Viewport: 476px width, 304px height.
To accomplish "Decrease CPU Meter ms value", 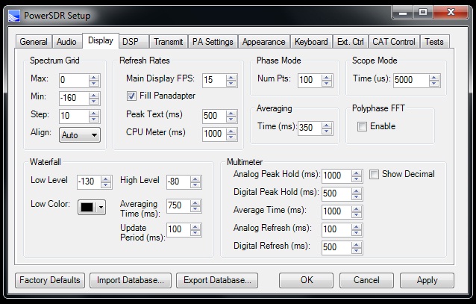I will coord(231,137).
